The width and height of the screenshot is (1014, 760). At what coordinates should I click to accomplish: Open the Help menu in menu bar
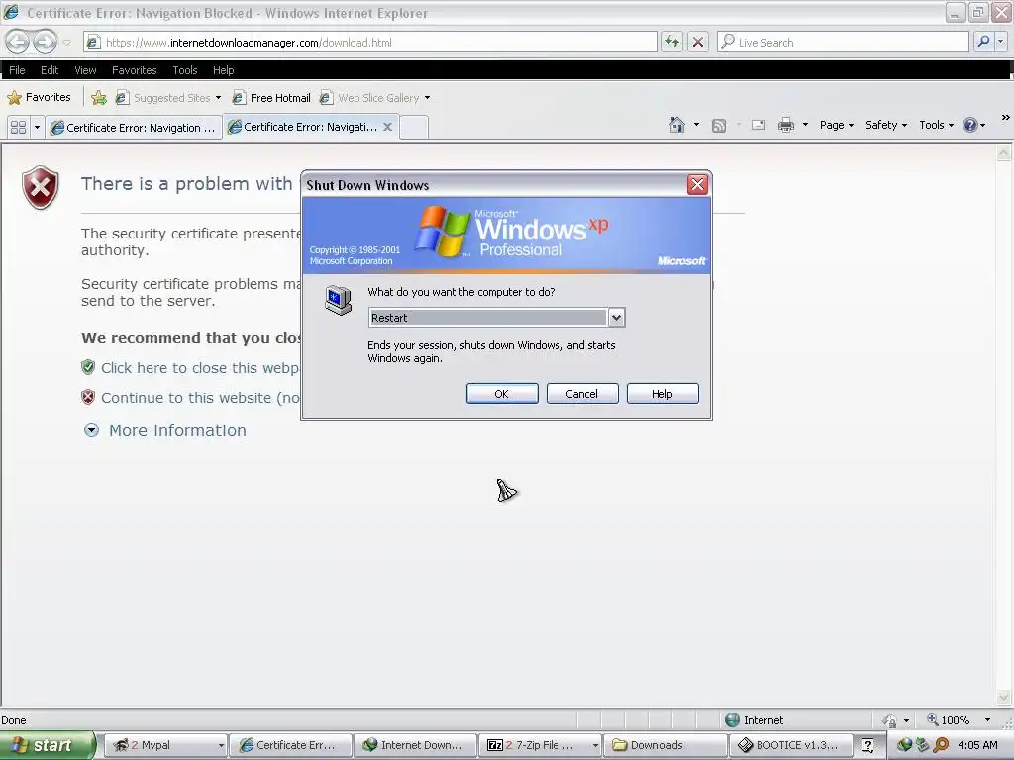click(x=223, y=70)
